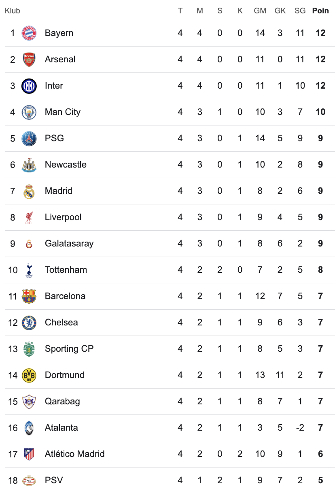Viewport: 335px width, 493px height.
Task: Click the Galatasaray logo icon
Action: [29, 244]
